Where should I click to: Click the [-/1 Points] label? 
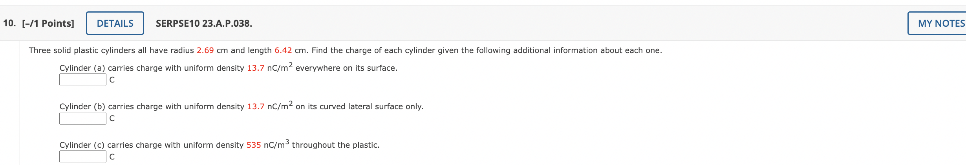point(48,24)
